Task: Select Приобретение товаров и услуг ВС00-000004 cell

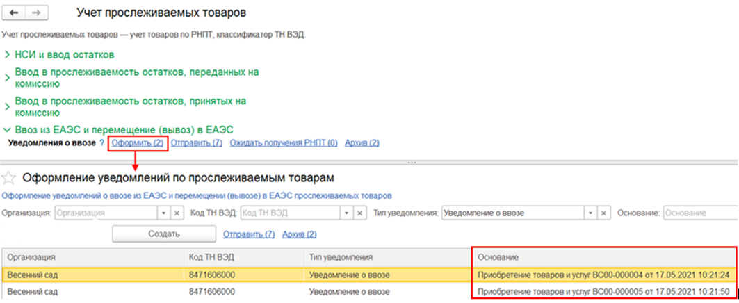Action: pos(604,275)
